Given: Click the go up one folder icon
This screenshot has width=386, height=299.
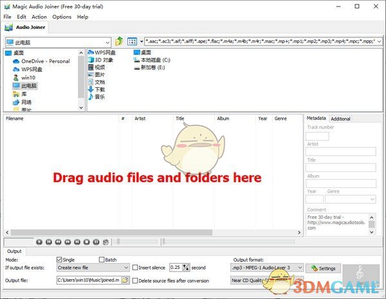Looking at the screenshot, I should click(119, 42).
